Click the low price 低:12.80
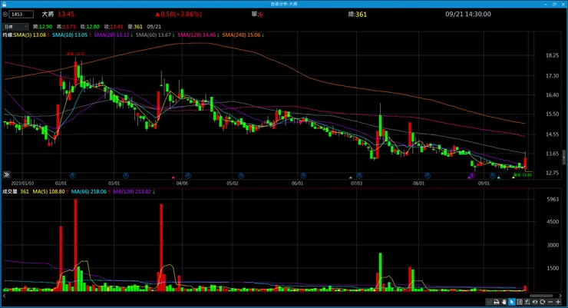The height and width of the screenshot is (308, 568). pos(90,26)
